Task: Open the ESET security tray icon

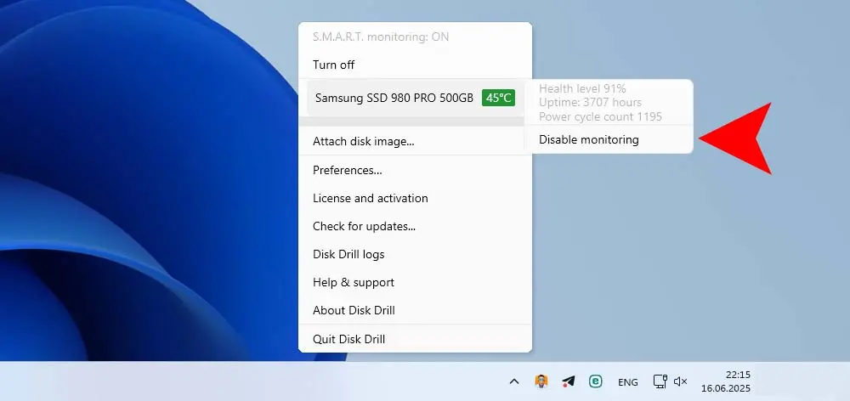Action: [x=595, y=381]
